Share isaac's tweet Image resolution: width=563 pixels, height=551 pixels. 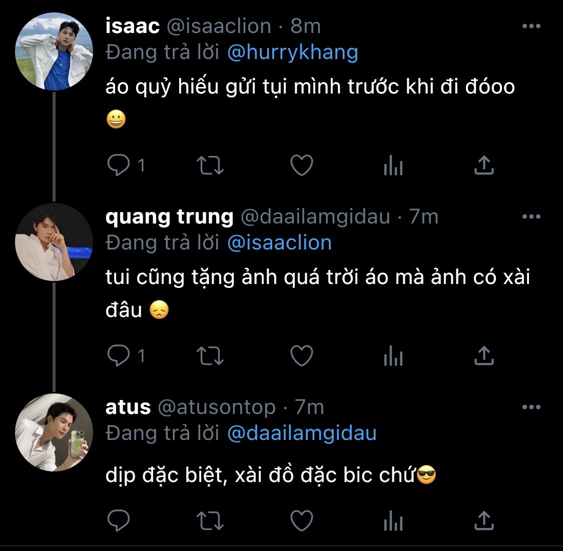coord(483,165)
